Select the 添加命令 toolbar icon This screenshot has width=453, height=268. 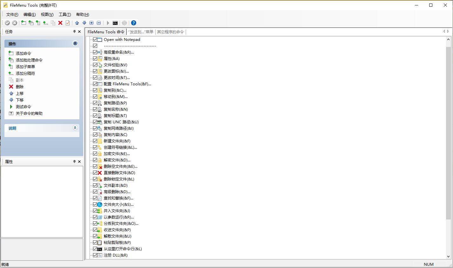[23, 23]
